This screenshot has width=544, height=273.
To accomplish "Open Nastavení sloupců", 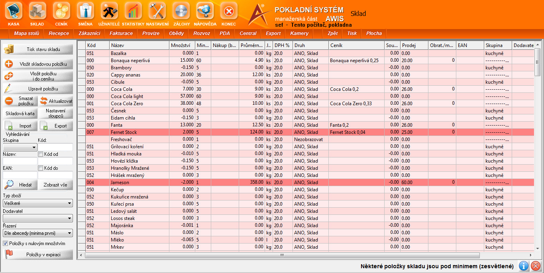I will point(56,113).
